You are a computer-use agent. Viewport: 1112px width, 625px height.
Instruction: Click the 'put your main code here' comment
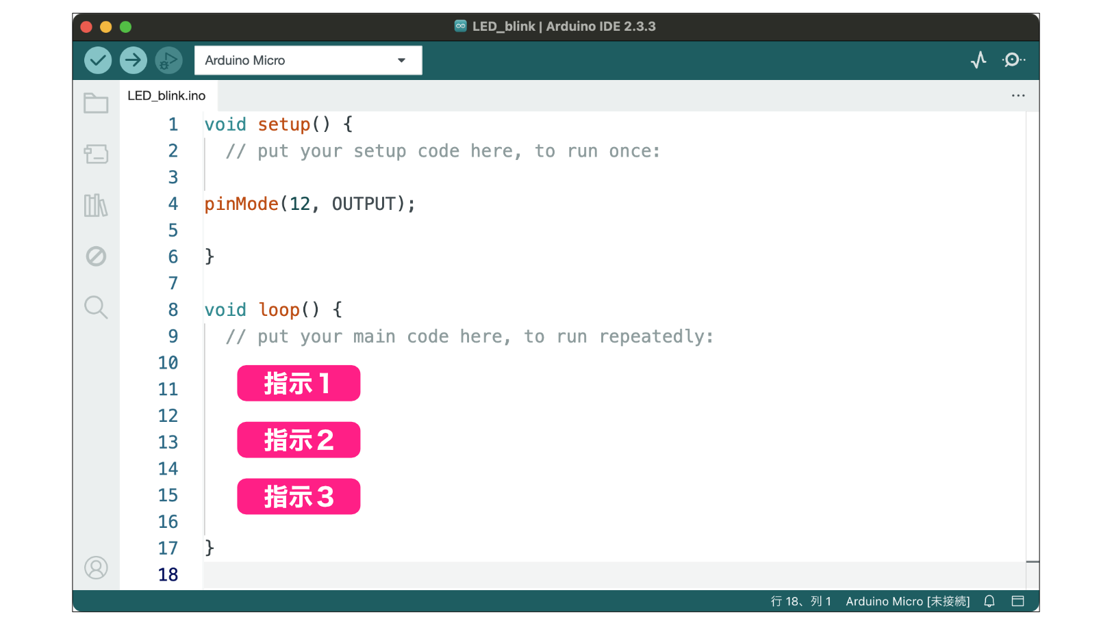pyautogui.click(x=470, y=336)
